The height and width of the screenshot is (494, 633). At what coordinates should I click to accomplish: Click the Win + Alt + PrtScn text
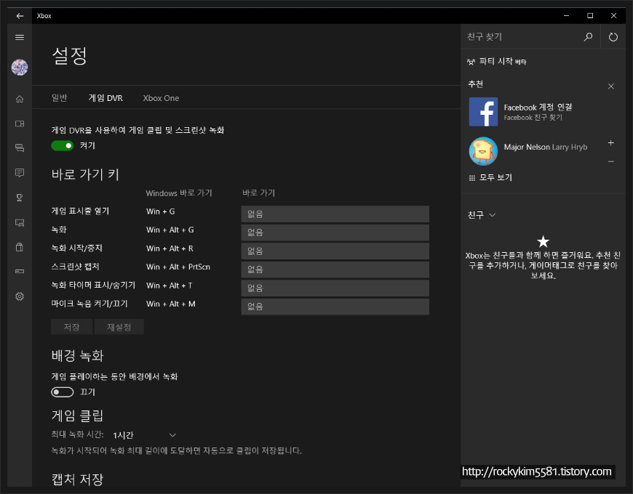click(x=178, y=267)
